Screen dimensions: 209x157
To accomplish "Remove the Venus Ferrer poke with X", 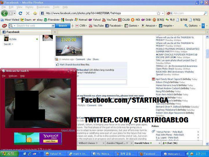I will 198,132.
